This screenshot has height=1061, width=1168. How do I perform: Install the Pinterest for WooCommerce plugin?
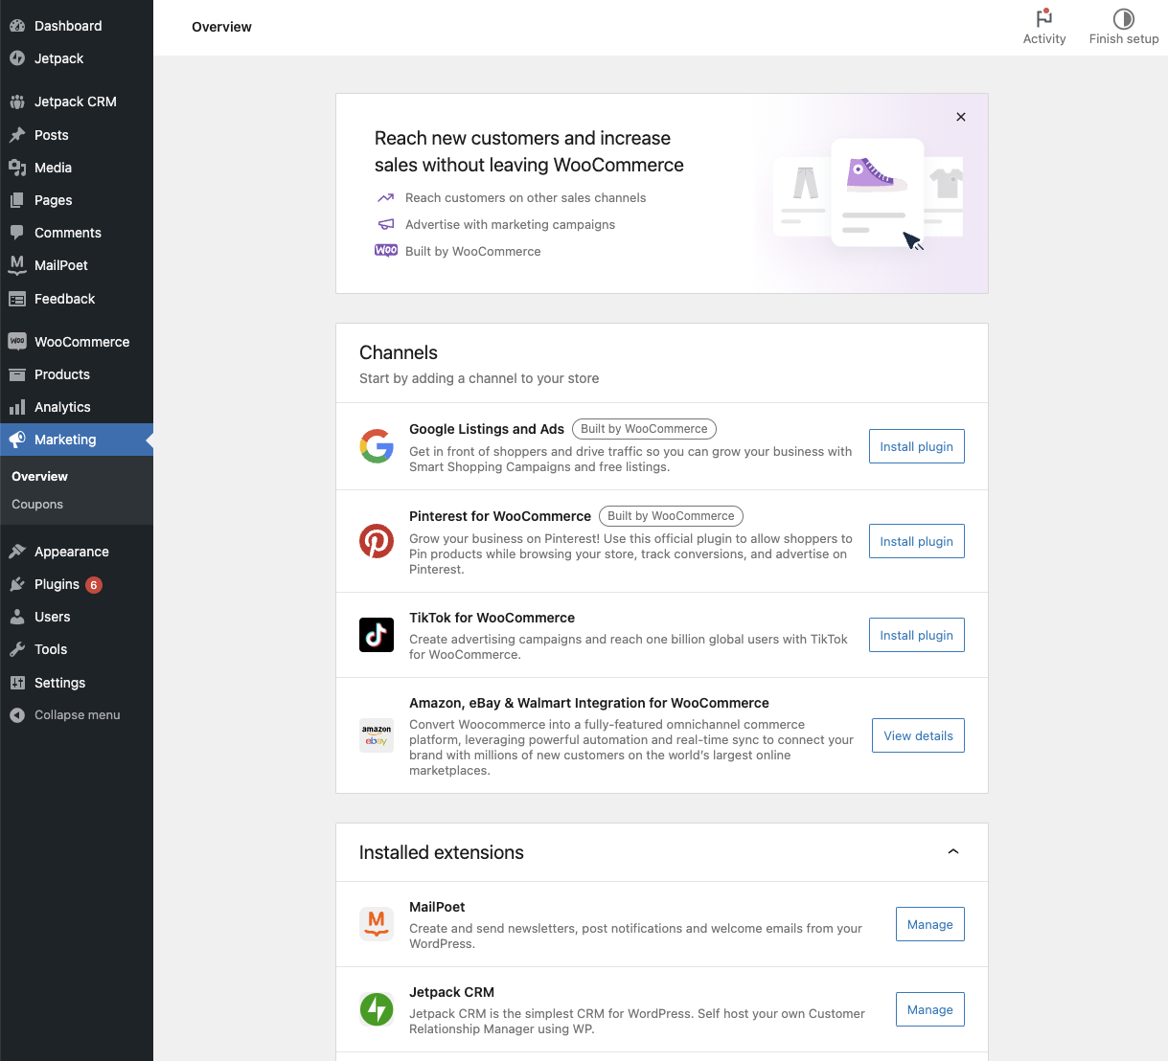(916, 541)
